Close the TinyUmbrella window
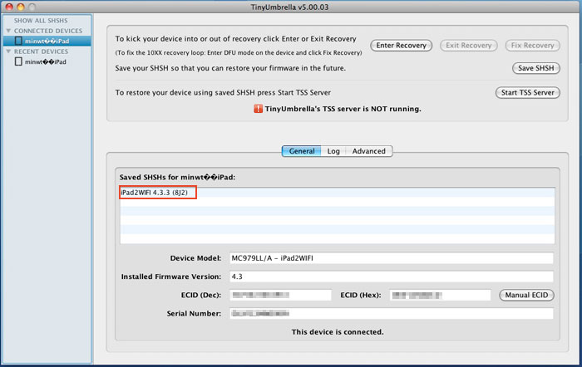The width and height of the screenshot is (582, 367). pyautogui.click(x=9, y=7)
